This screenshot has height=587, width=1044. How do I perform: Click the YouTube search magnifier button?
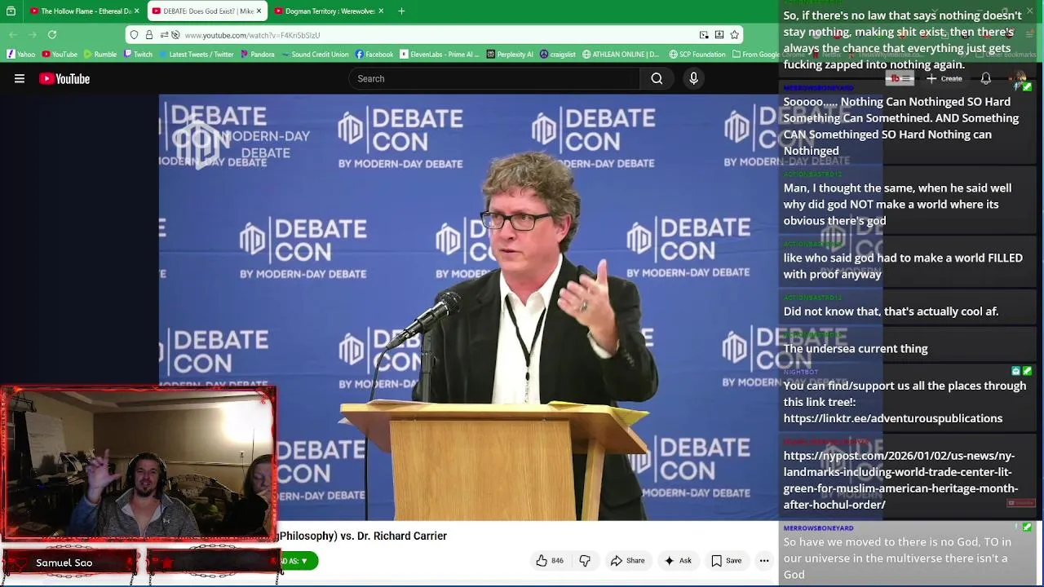point(657,79)
